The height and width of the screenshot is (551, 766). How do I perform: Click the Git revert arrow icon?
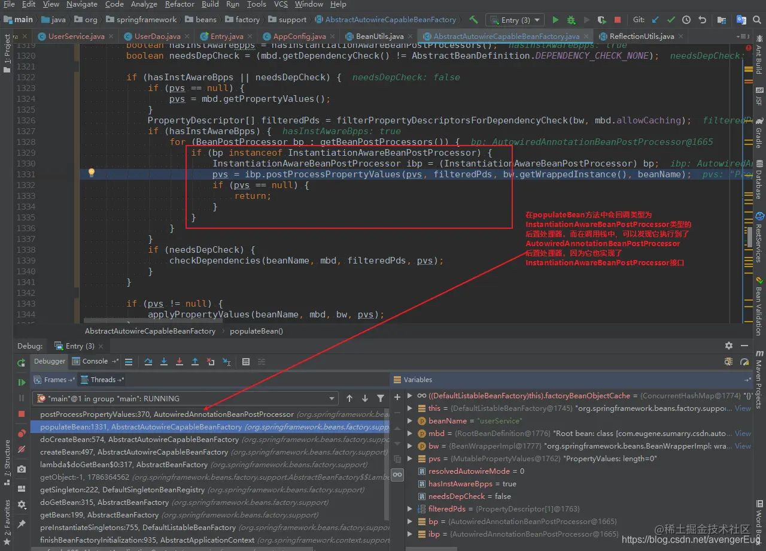click(702, 20)
